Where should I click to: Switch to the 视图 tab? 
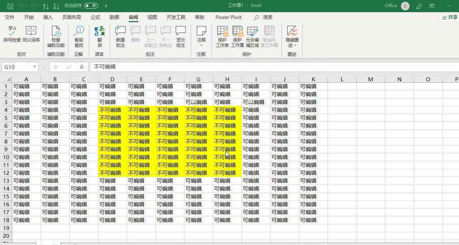pyautogui.click(x=152, y=17)
